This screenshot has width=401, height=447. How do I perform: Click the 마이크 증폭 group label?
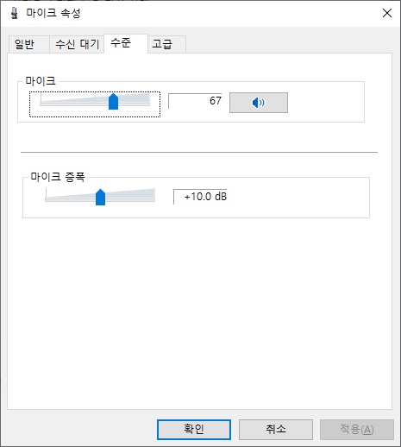click(x=58, y=177)
